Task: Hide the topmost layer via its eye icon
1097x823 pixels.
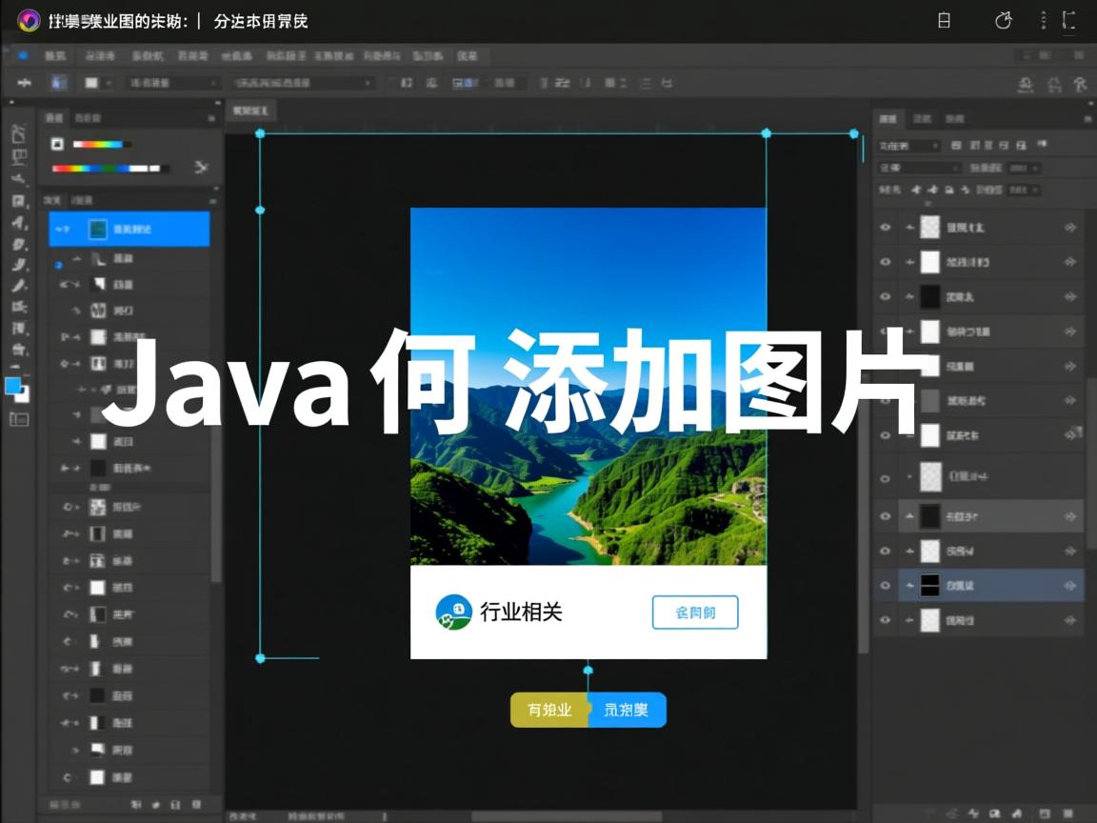Action: (x=886, y=228)
